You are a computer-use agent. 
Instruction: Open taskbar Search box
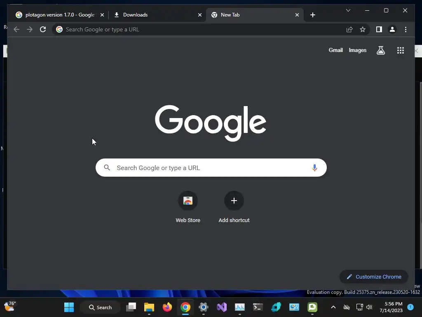(100, 307)
